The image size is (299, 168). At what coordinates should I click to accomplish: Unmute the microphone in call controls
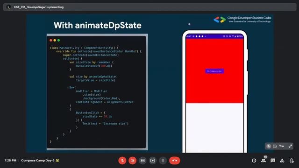pos(122,161)
